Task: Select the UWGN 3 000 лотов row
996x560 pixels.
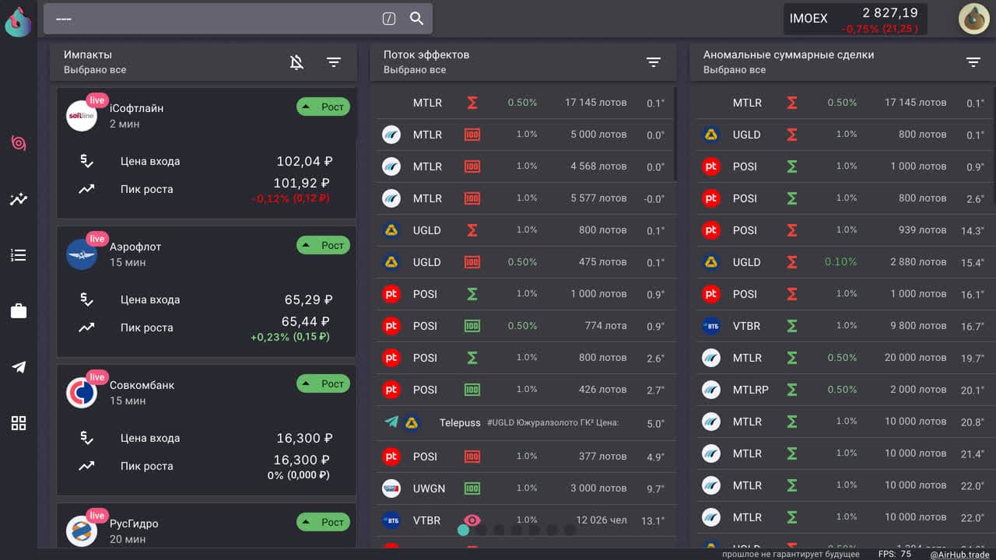Action: pos(524,488)
